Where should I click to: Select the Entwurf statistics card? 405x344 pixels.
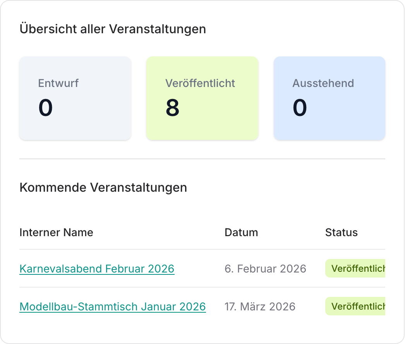pyautogui.click(x=75, y=98)
